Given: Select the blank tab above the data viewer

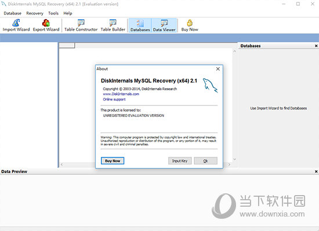Looking at the screenshot, I should [67, 46].
